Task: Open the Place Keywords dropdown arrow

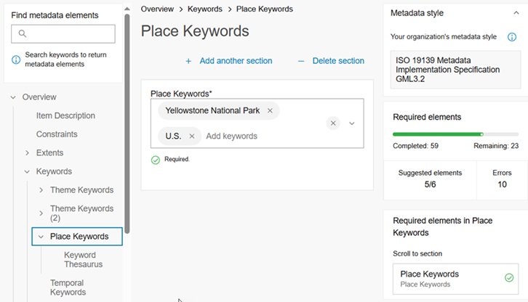Action: [352, 123]
